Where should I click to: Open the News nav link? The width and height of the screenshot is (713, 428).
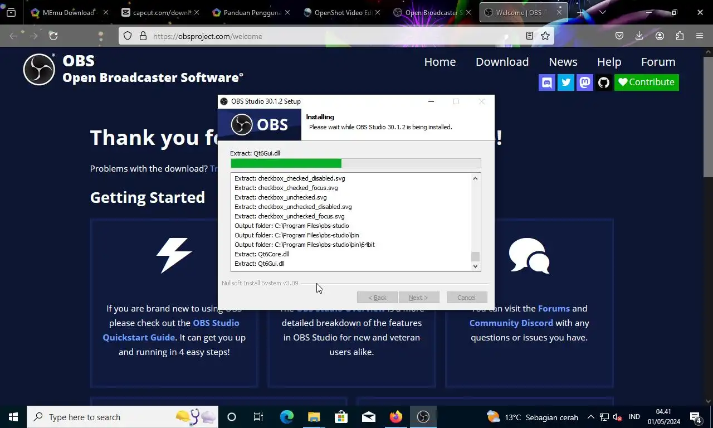click(x=563, y=62)
